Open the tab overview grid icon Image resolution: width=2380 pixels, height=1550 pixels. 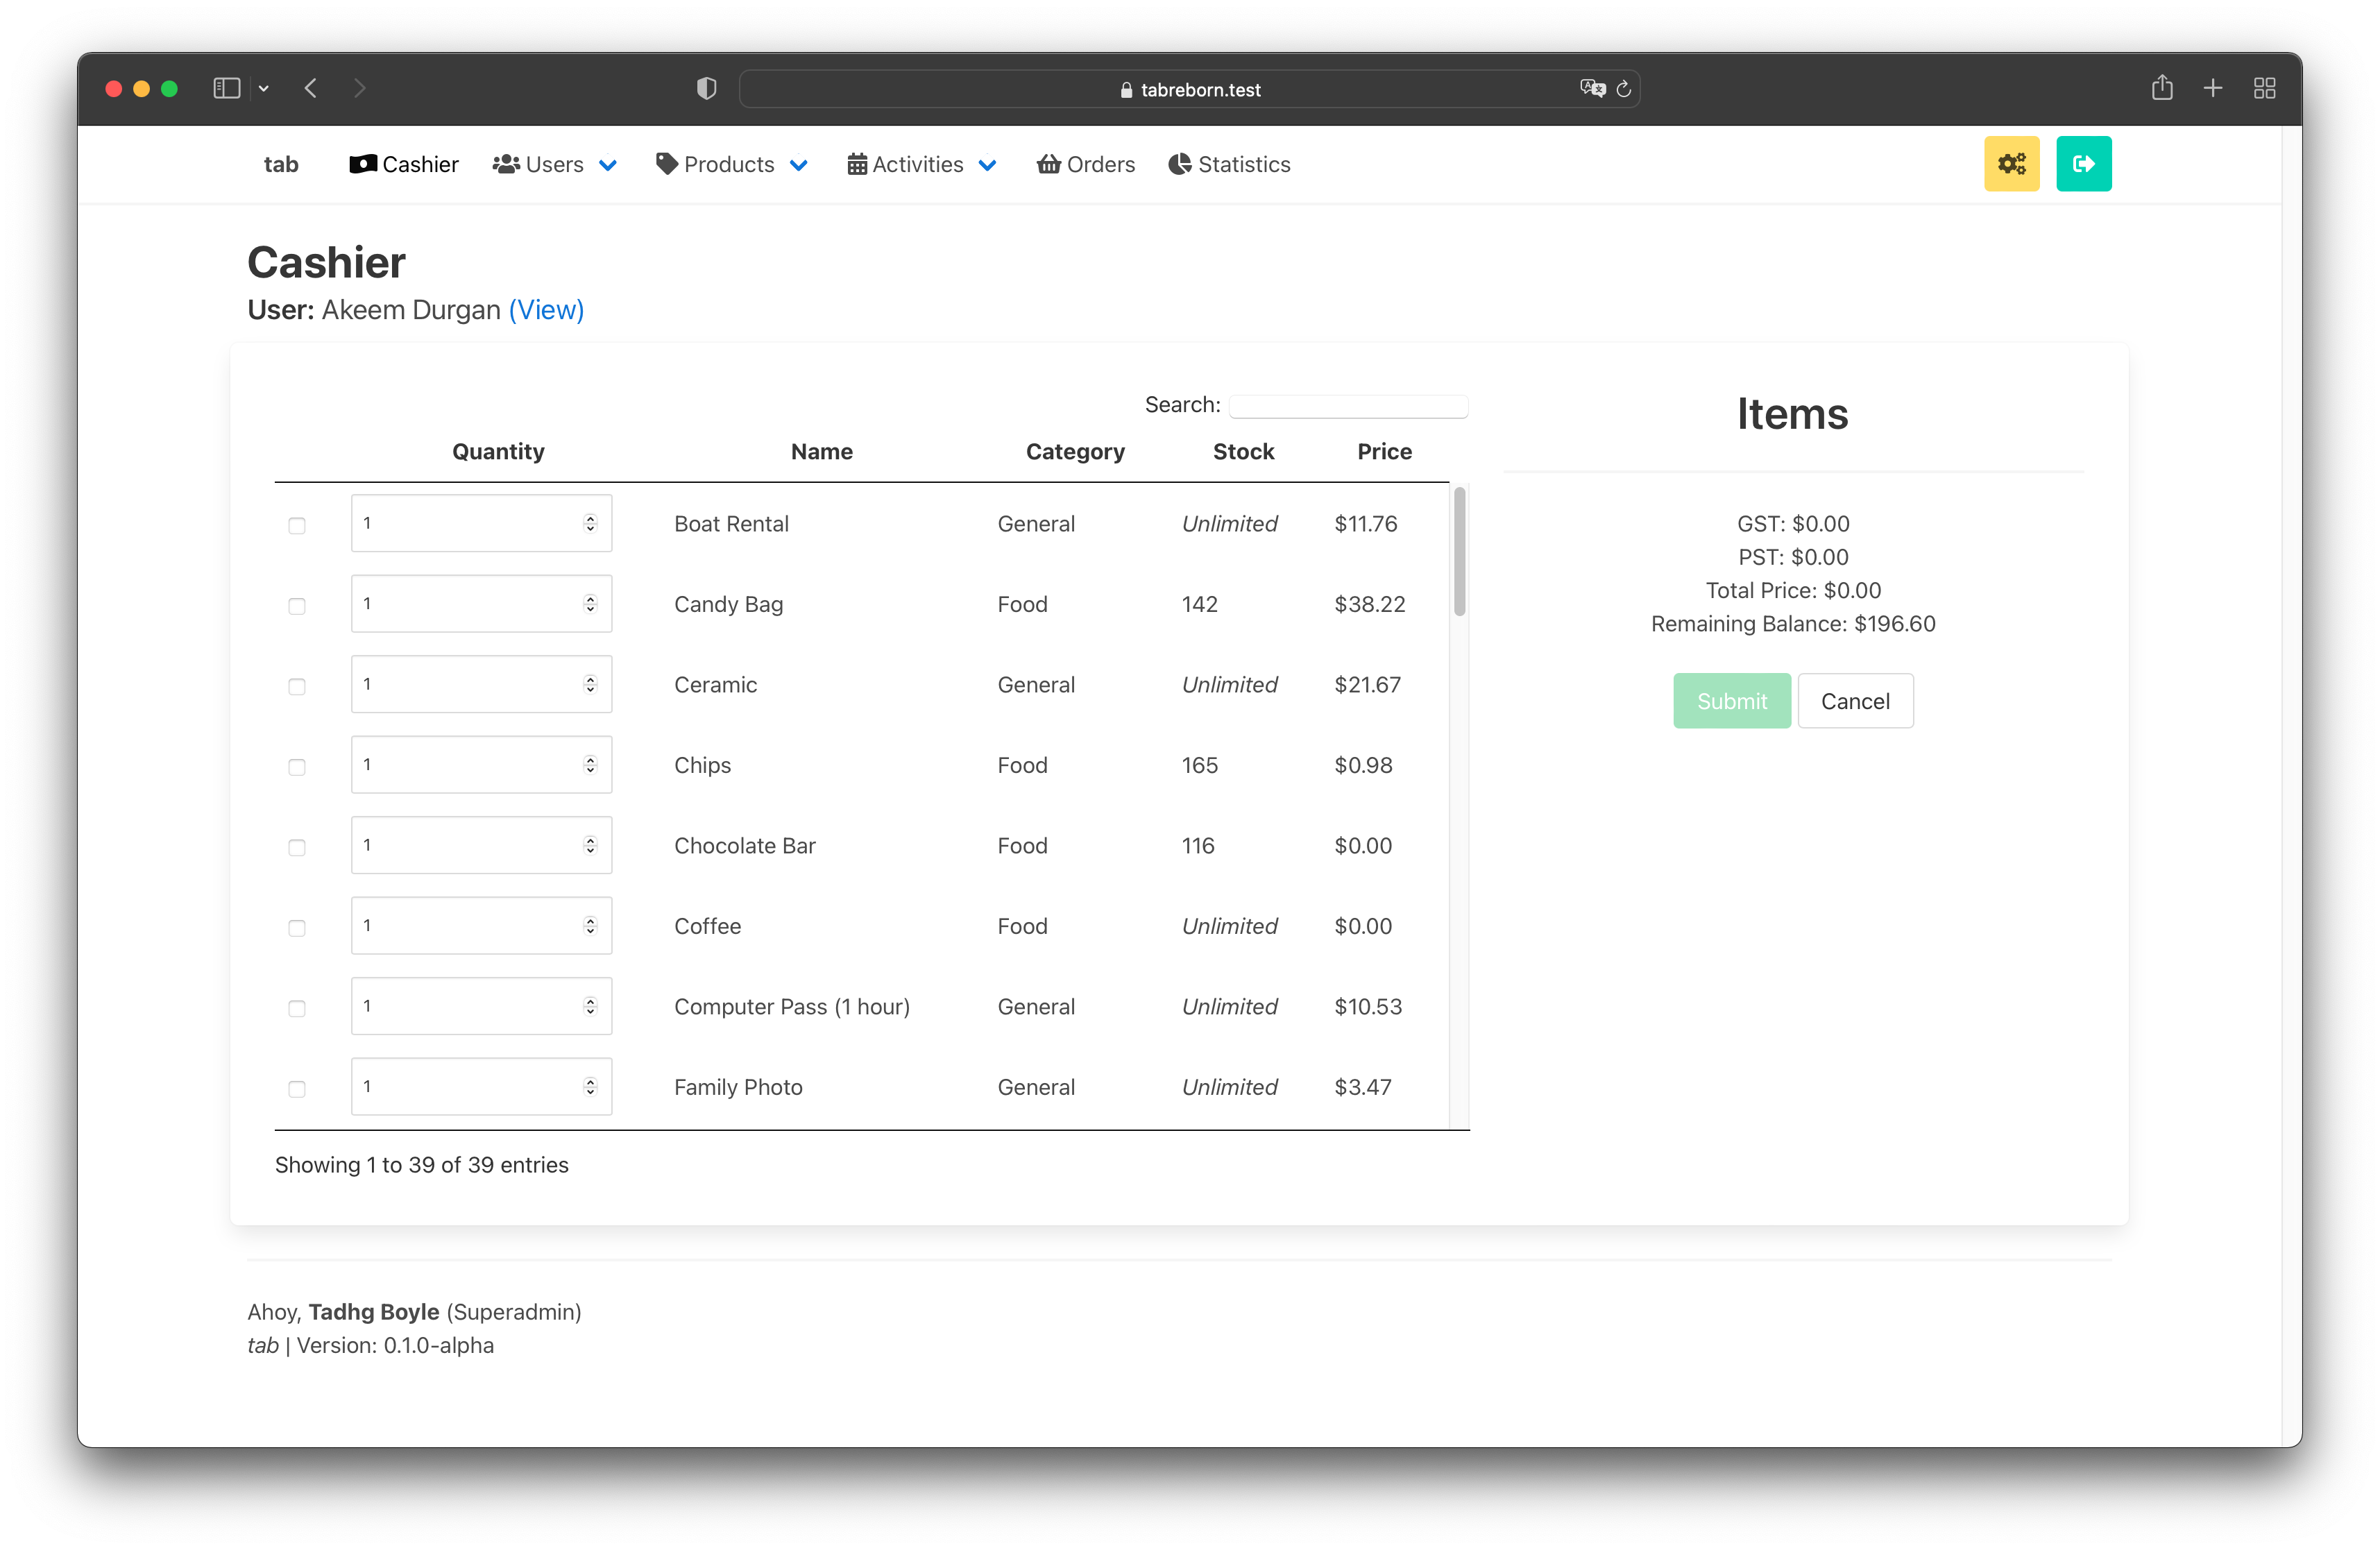[2264, 89]
